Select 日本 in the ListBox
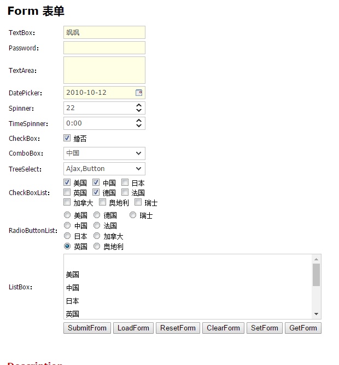 pos(188,301)
